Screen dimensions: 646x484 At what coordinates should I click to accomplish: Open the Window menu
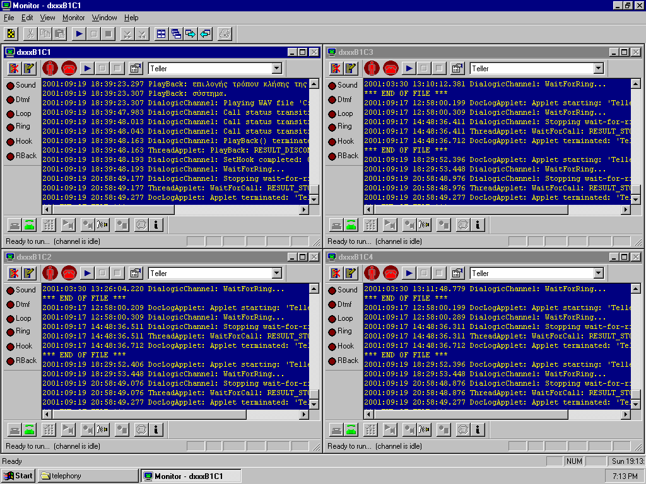coord(104,18)
